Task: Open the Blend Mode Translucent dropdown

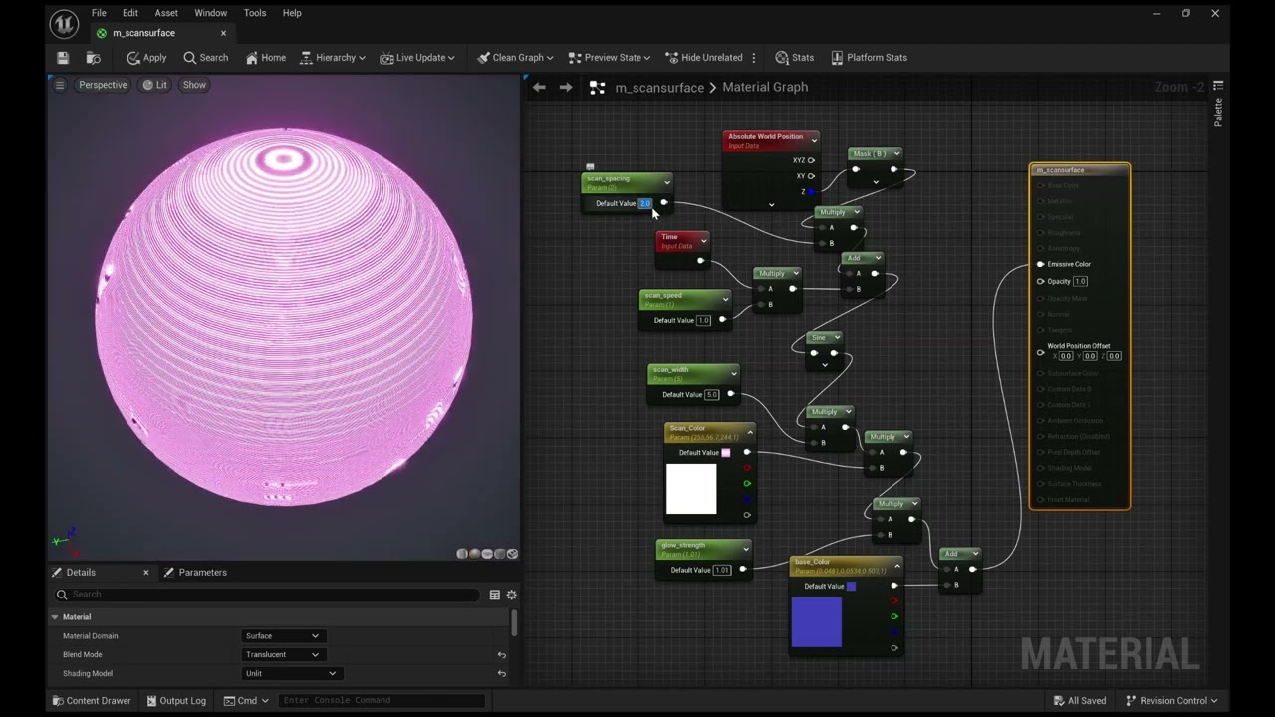Action: 282,655
